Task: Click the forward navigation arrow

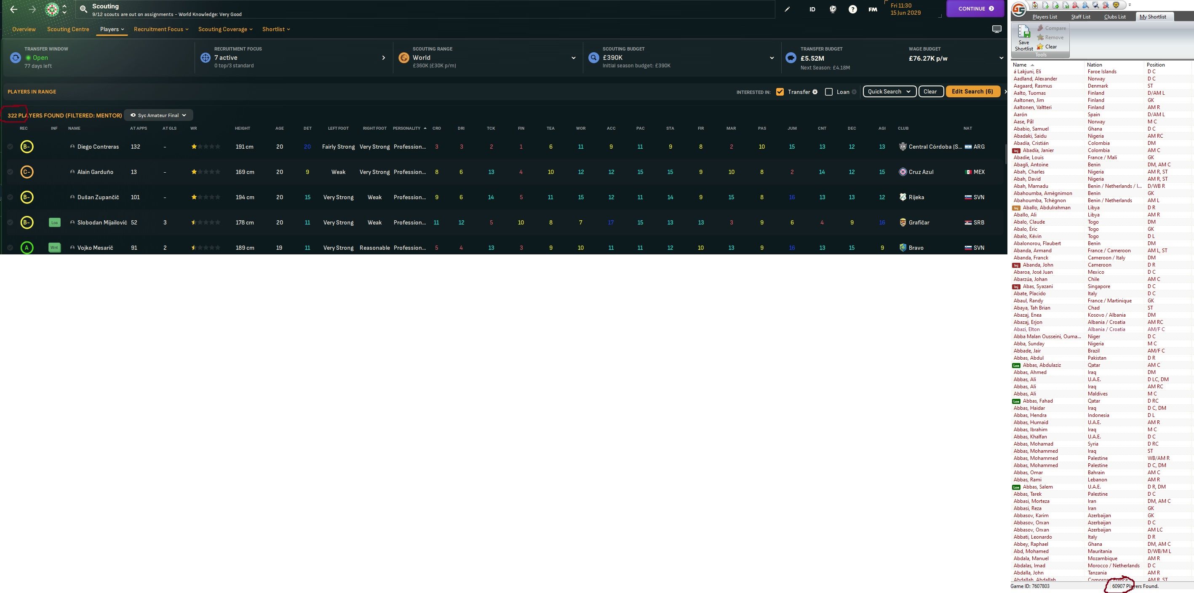Action: 32,9
